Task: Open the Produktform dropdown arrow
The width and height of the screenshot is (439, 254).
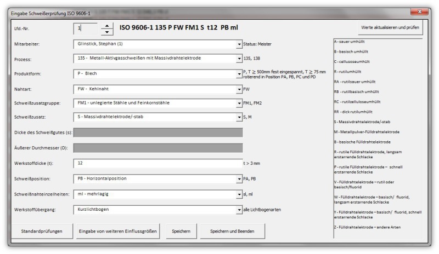Action: 239,73
